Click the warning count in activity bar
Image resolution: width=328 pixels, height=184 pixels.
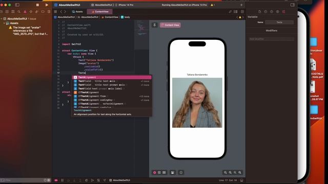[213, 5]
